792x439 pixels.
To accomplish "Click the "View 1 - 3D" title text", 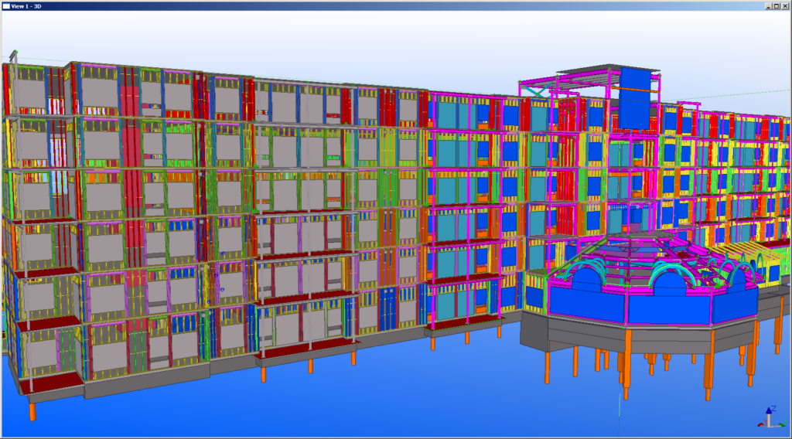I will 29,5.
